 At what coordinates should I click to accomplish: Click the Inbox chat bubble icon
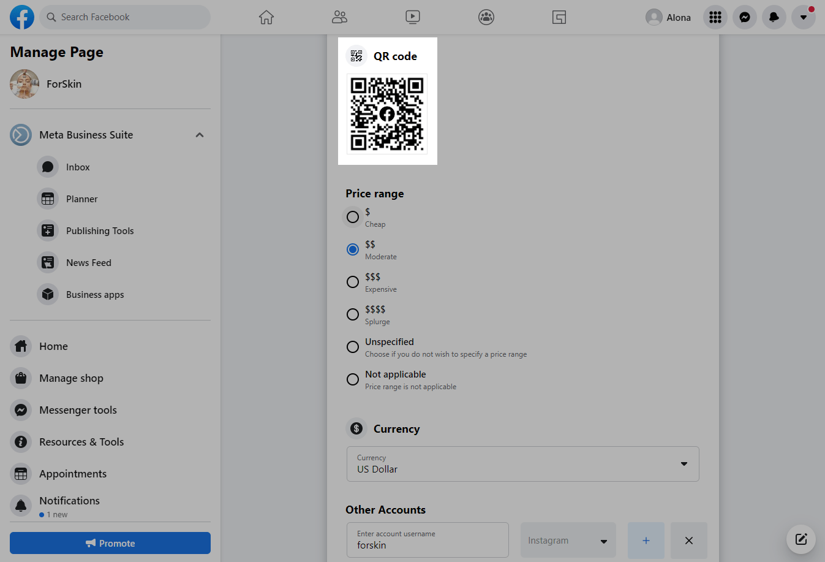(48, 167)
